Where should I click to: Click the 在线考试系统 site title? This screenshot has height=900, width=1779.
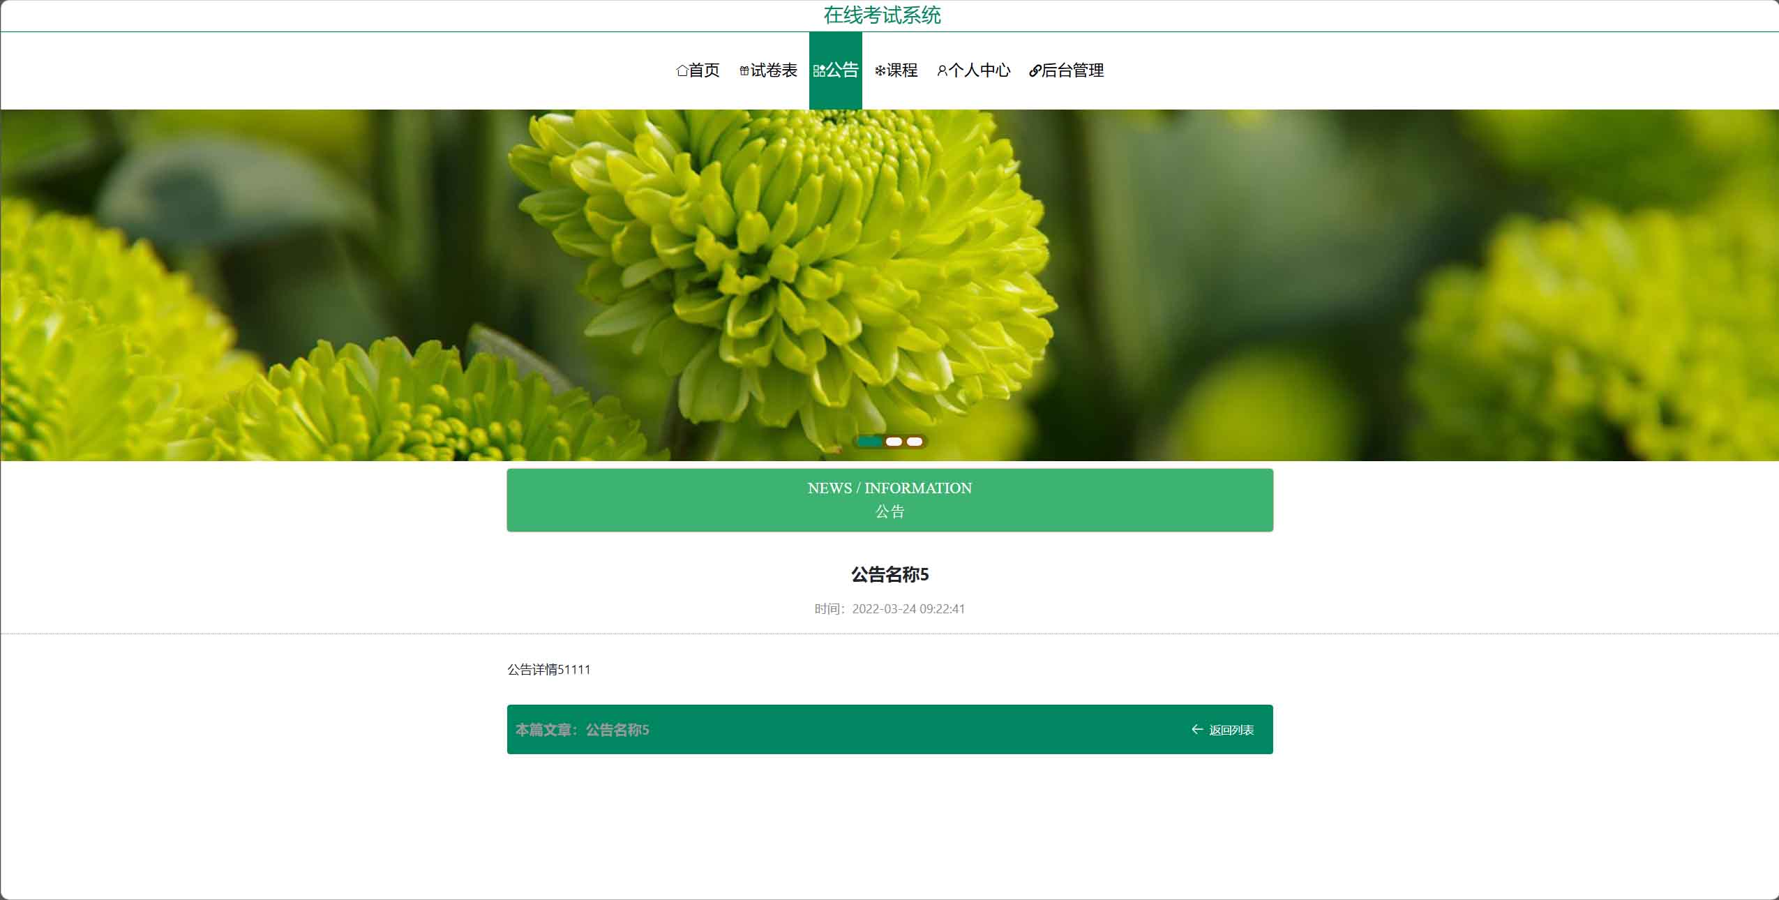pyautogui.click(x=882, y=15)
